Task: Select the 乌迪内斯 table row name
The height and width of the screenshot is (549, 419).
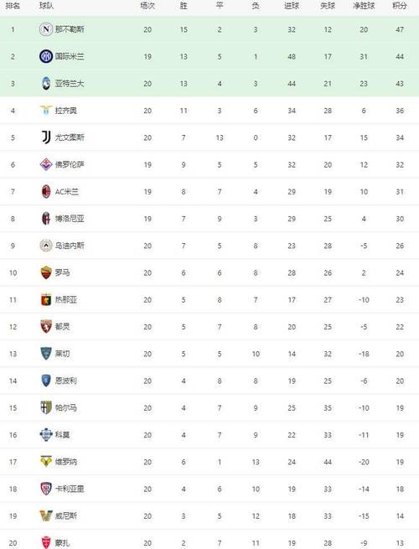Action: pyautogui.click(x=70, y=246)
